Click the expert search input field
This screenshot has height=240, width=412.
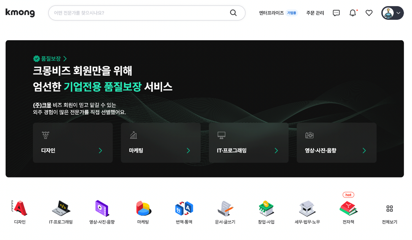click(x=137, y=13)
